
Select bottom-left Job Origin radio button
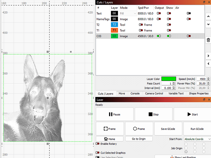point(186,152)
